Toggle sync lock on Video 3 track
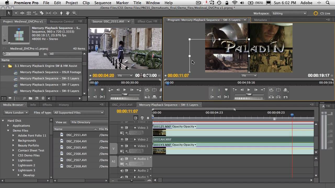 click(x=126, y=128)
